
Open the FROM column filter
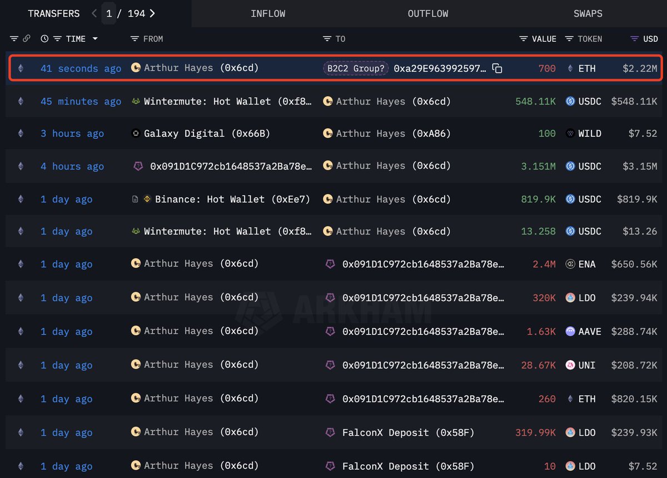click(x=135, y=38)
